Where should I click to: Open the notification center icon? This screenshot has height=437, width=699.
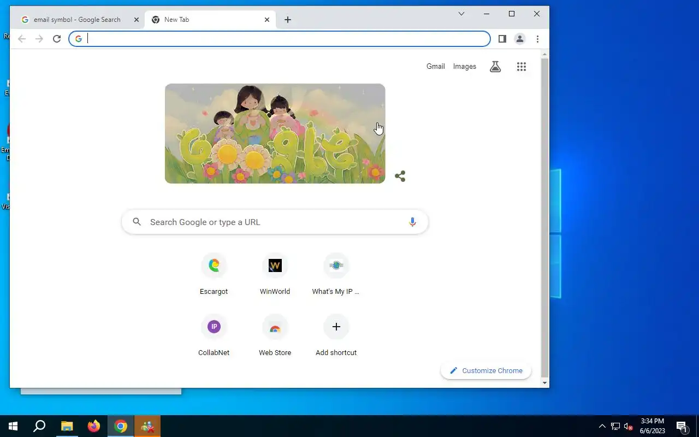pos(682,426)
